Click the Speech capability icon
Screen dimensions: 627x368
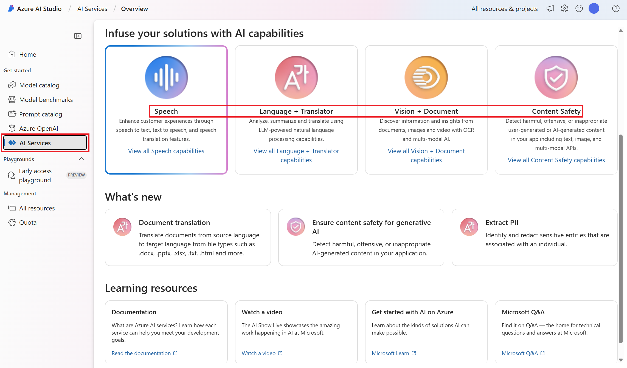click(x=166, y=77)
